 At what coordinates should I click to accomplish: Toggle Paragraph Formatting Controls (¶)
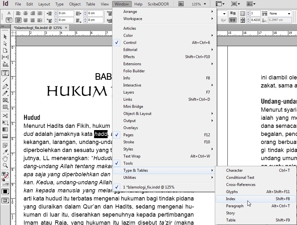[x=9, y=20]
